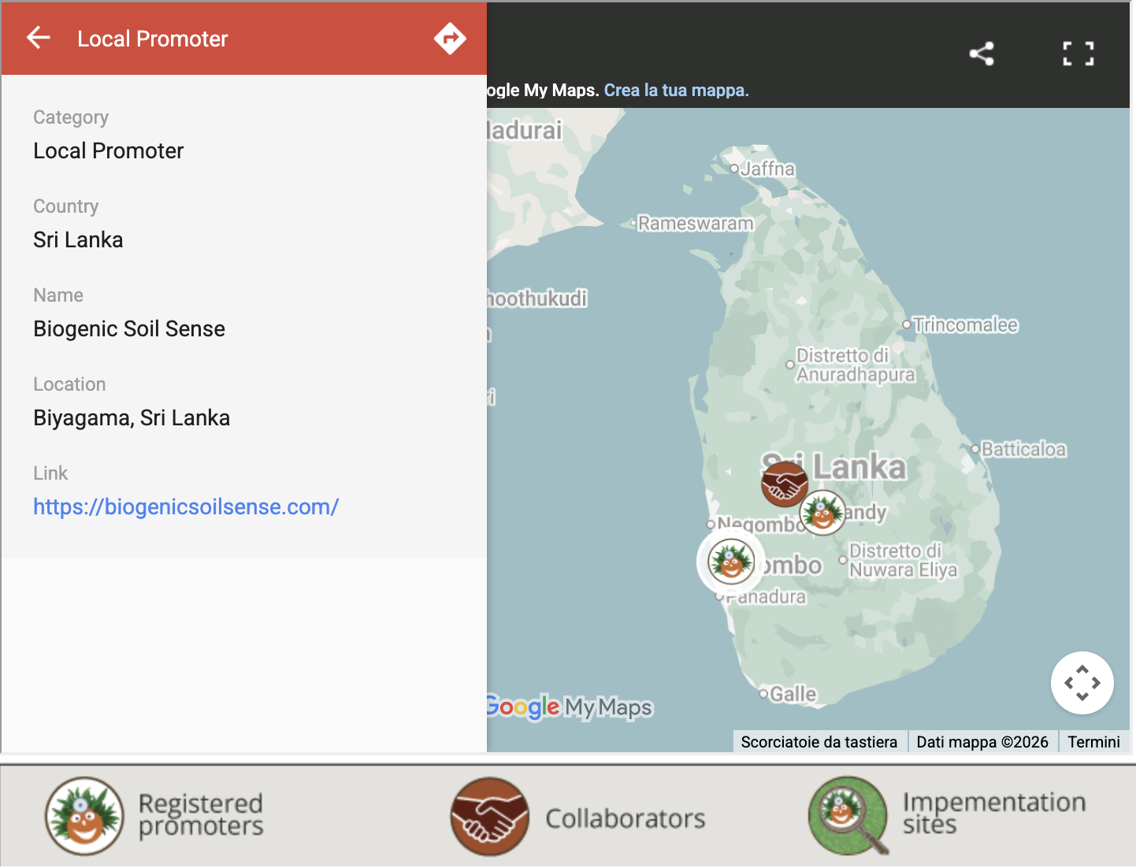1136x868 pixels.
Task: Click the Trincomalee label on the map
Action: [x=965, y=325]
